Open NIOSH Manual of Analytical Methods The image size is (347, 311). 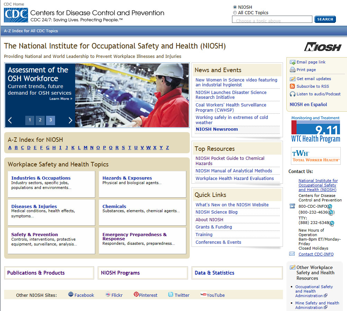coord(234,171)
